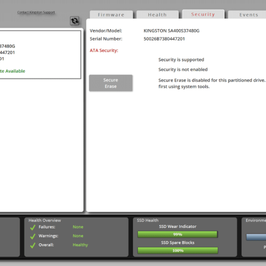
Task: Click the Secure Erase button
Action: coord(110,83)
